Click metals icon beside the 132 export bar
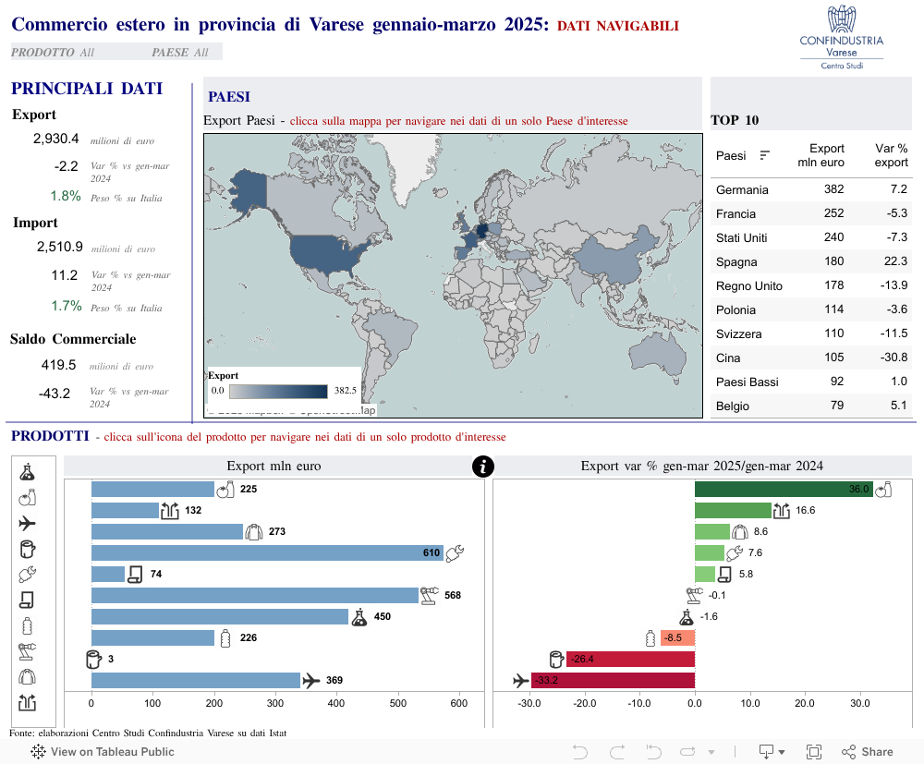Viewport: 924px width, 764px height. tap(170, 511)
